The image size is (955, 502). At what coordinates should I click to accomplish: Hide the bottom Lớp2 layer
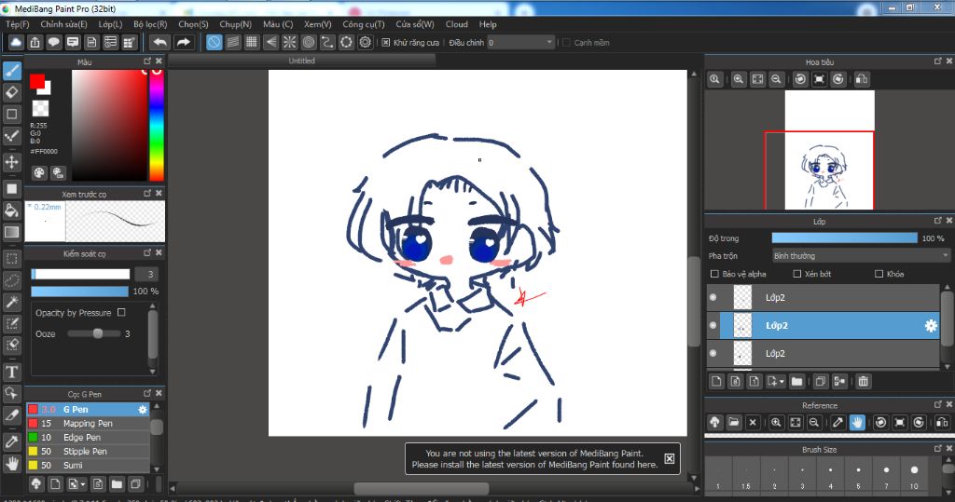coord(713,353)
